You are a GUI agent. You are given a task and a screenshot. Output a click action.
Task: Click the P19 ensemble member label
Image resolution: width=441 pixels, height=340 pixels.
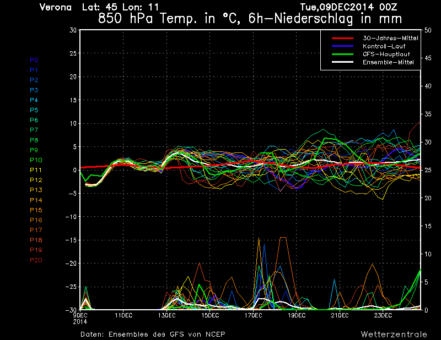[36, 250]
